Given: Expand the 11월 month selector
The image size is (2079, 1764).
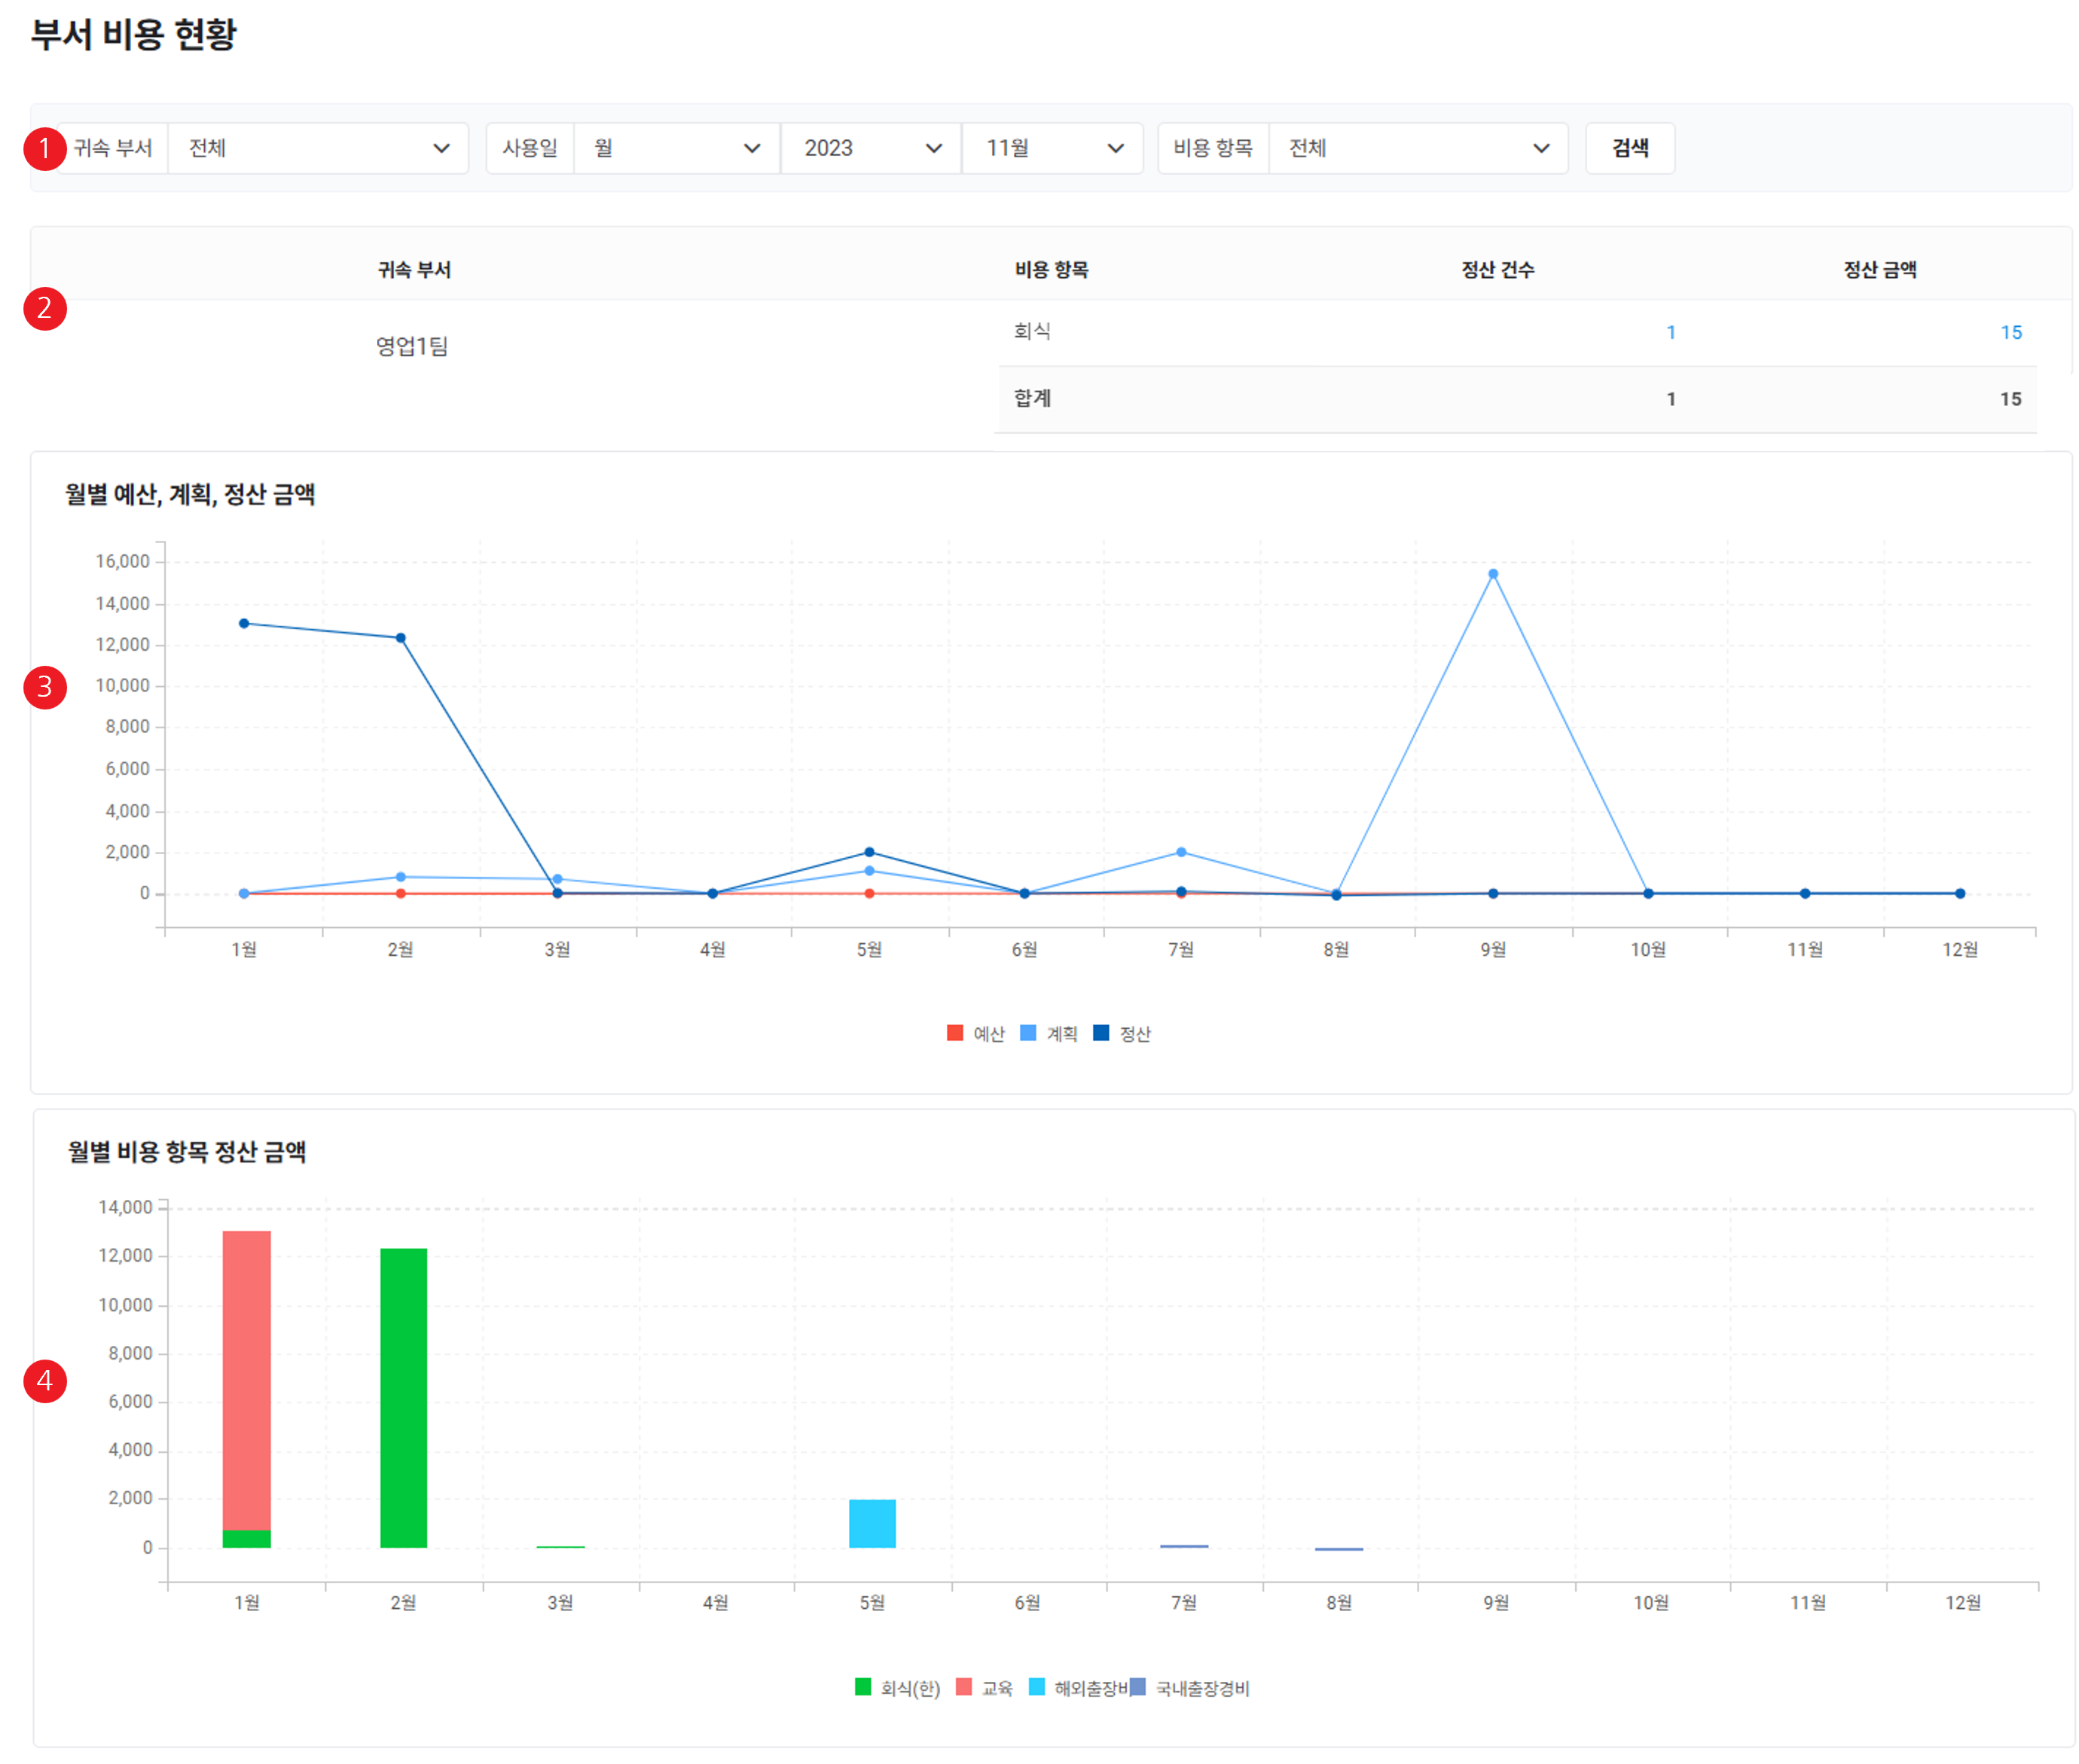Looking at the screenshot, I should 1052,148.
